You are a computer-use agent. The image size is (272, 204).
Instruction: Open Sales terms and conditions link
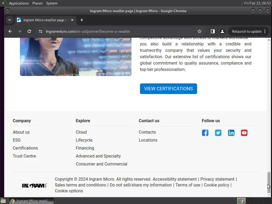point(80,185)
